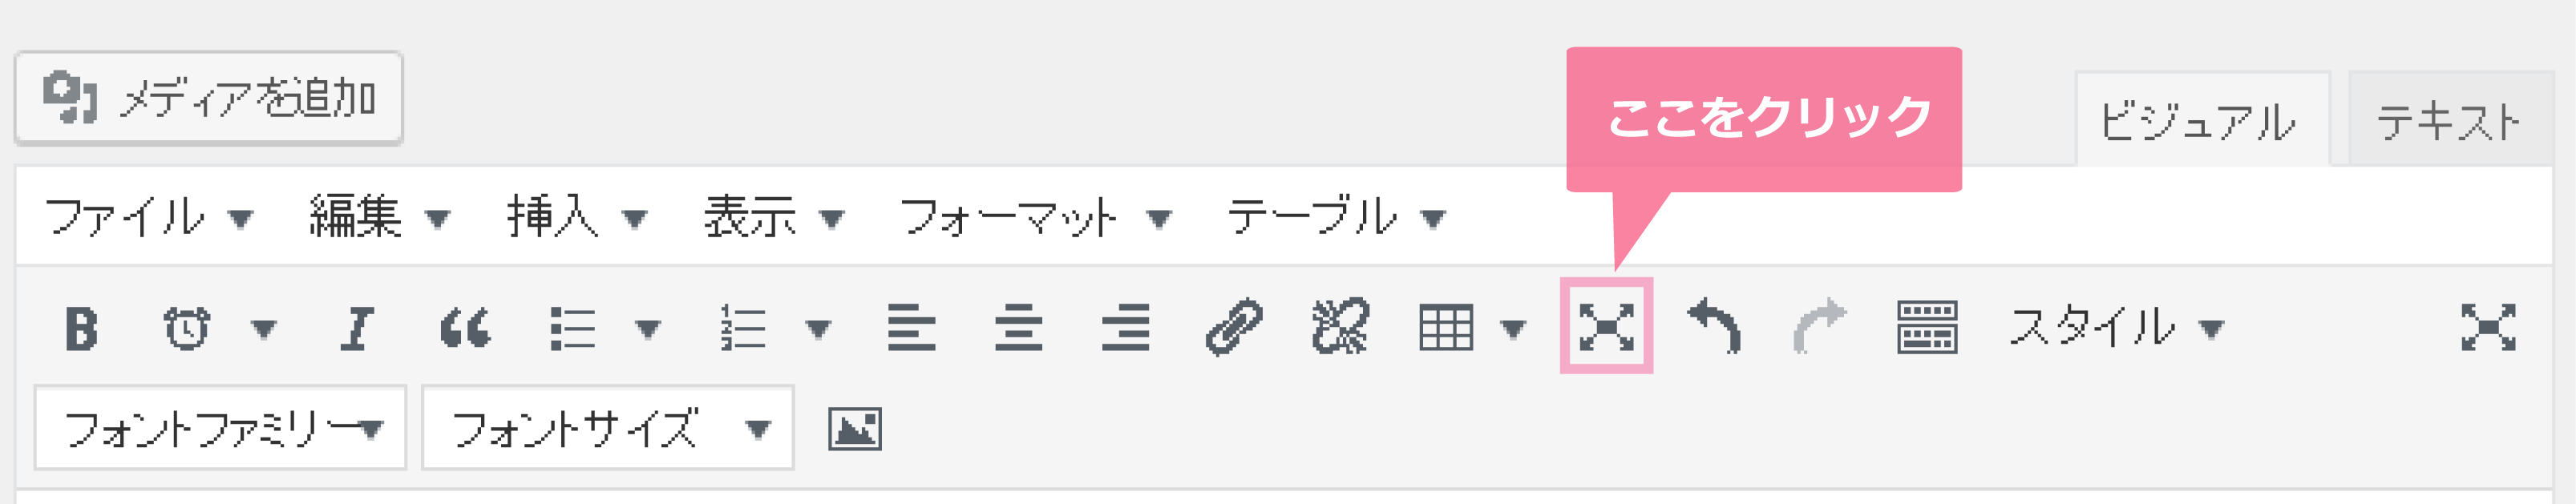Open the ファイル menu
Screen dimensions: 2576x504
[148, 217]
